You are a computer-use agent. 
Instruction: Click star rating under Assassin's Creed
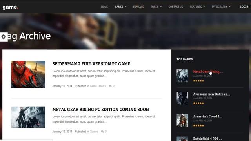[198, 125]
